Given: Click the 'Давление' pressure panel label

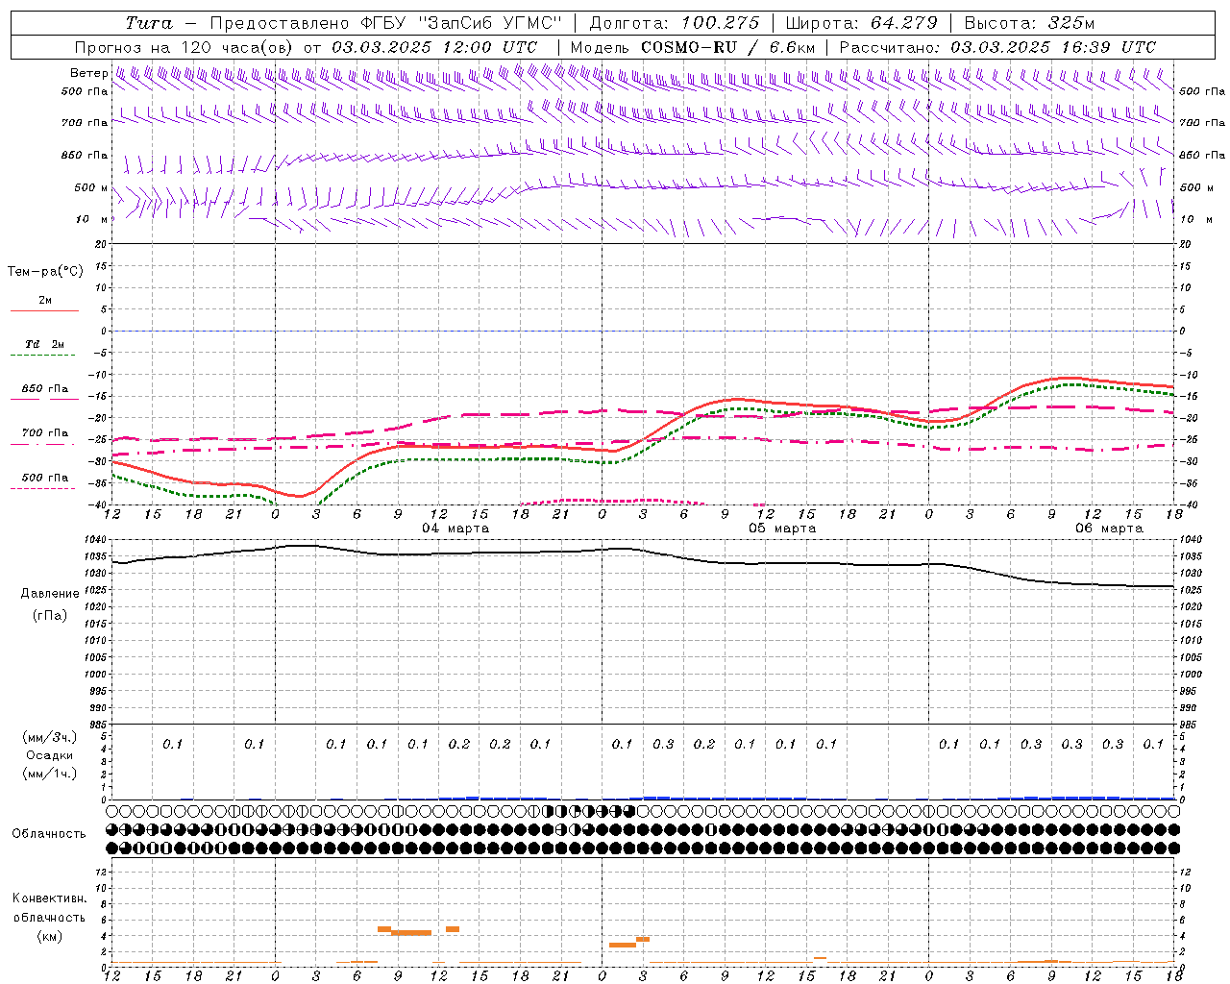Looking at the screenshot, I should pyautogui.click(x=50, y=594).
